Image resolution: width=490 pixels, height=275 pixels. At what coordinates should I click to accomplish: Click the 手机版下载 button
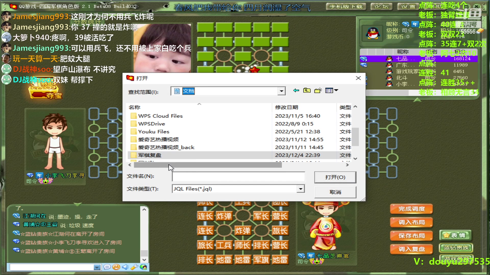[x=346, y=6]
